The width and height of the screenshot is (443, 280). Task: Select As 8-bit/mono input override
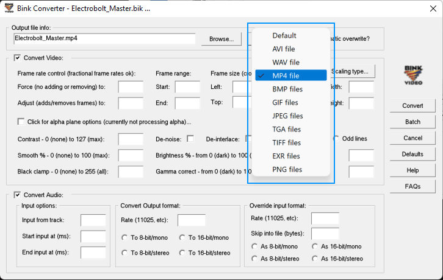255,247
